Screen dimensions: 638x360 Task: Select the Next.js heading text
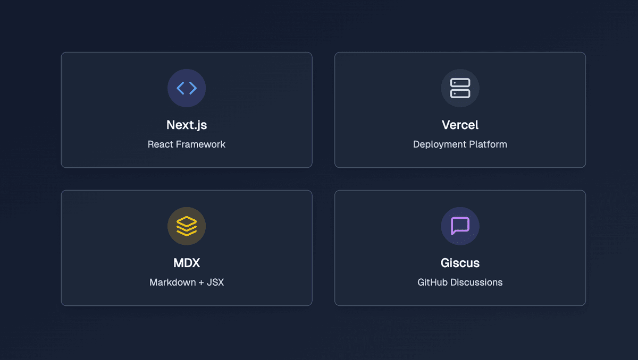(x=187, y=125)
